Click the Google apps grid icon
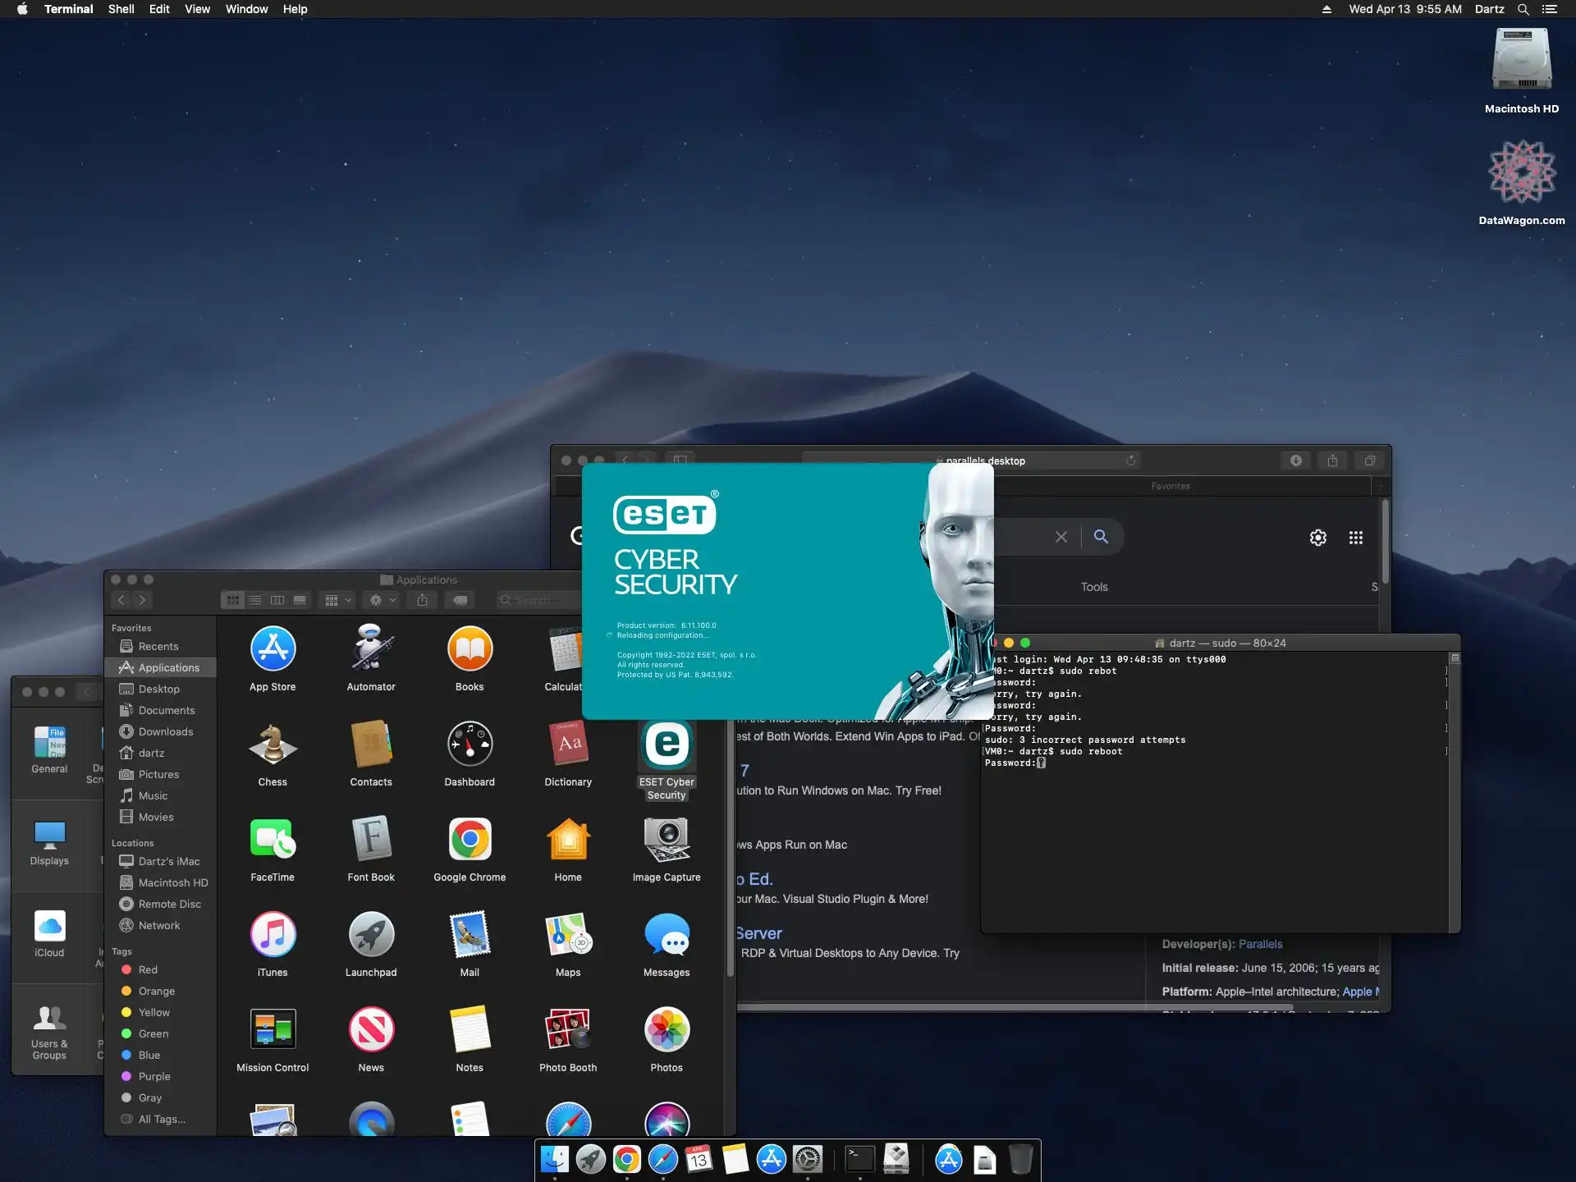 click(x=1356, y=538)
